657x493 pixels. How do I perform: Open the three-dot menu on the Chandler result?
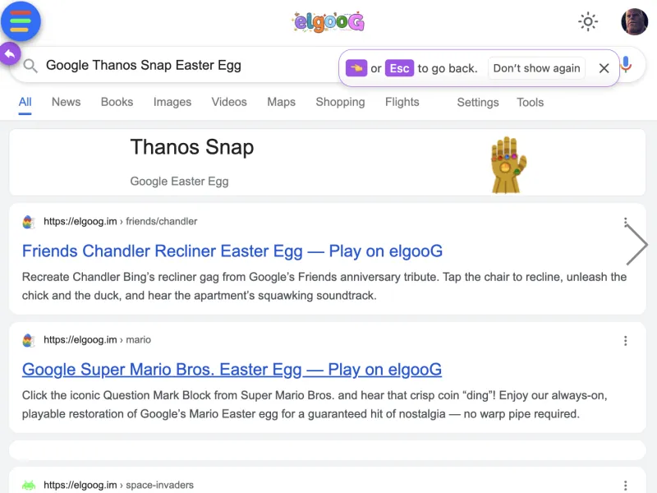click(626, 222)
